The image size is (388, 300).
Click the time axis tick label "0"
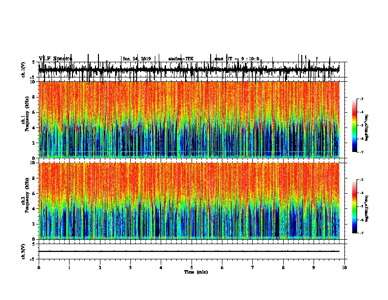[39, 268]
